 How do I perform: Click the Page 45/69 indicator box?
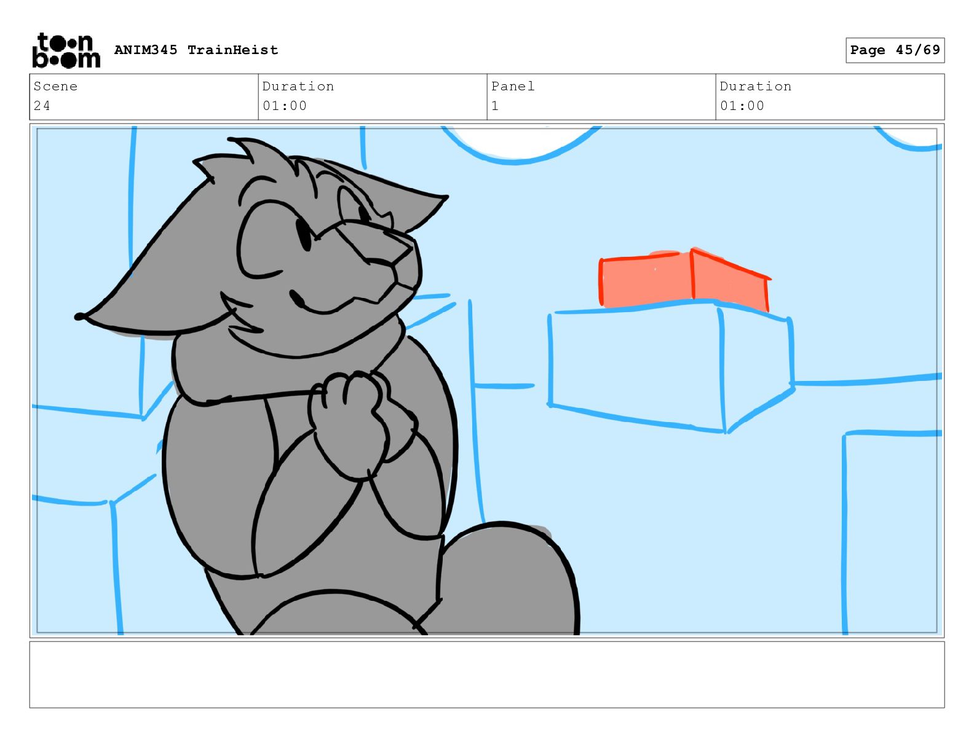[x=895, y=50]
